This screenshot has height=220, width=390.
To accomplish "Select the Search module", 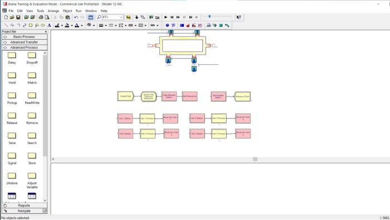I will tap(32, 138).
